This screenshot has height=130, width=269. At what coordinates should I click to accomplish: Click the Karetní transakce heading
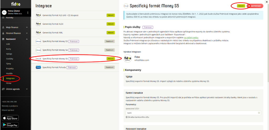tap(134, 93)
